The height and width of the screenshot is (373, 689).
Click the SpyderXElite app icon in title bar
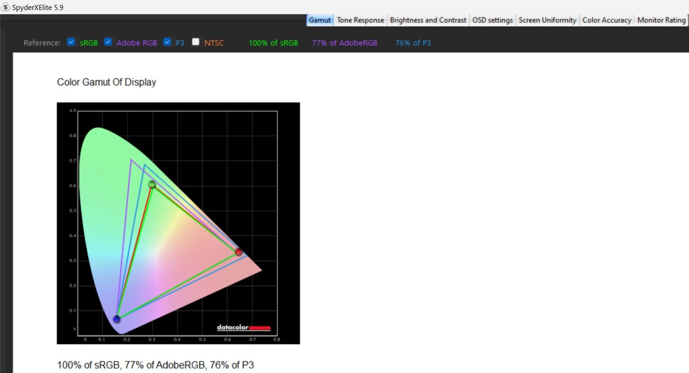coord(6,7)
